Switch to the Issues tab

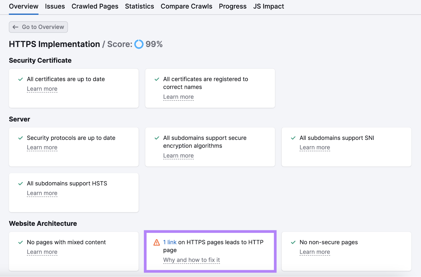coord(55,6)
